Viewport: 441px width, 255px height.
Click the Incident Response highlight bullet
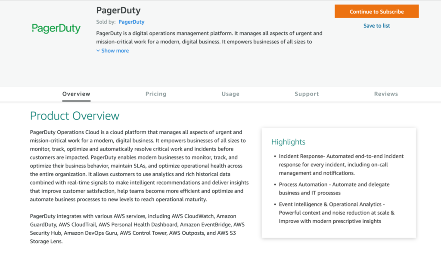[x=341, y=165]
